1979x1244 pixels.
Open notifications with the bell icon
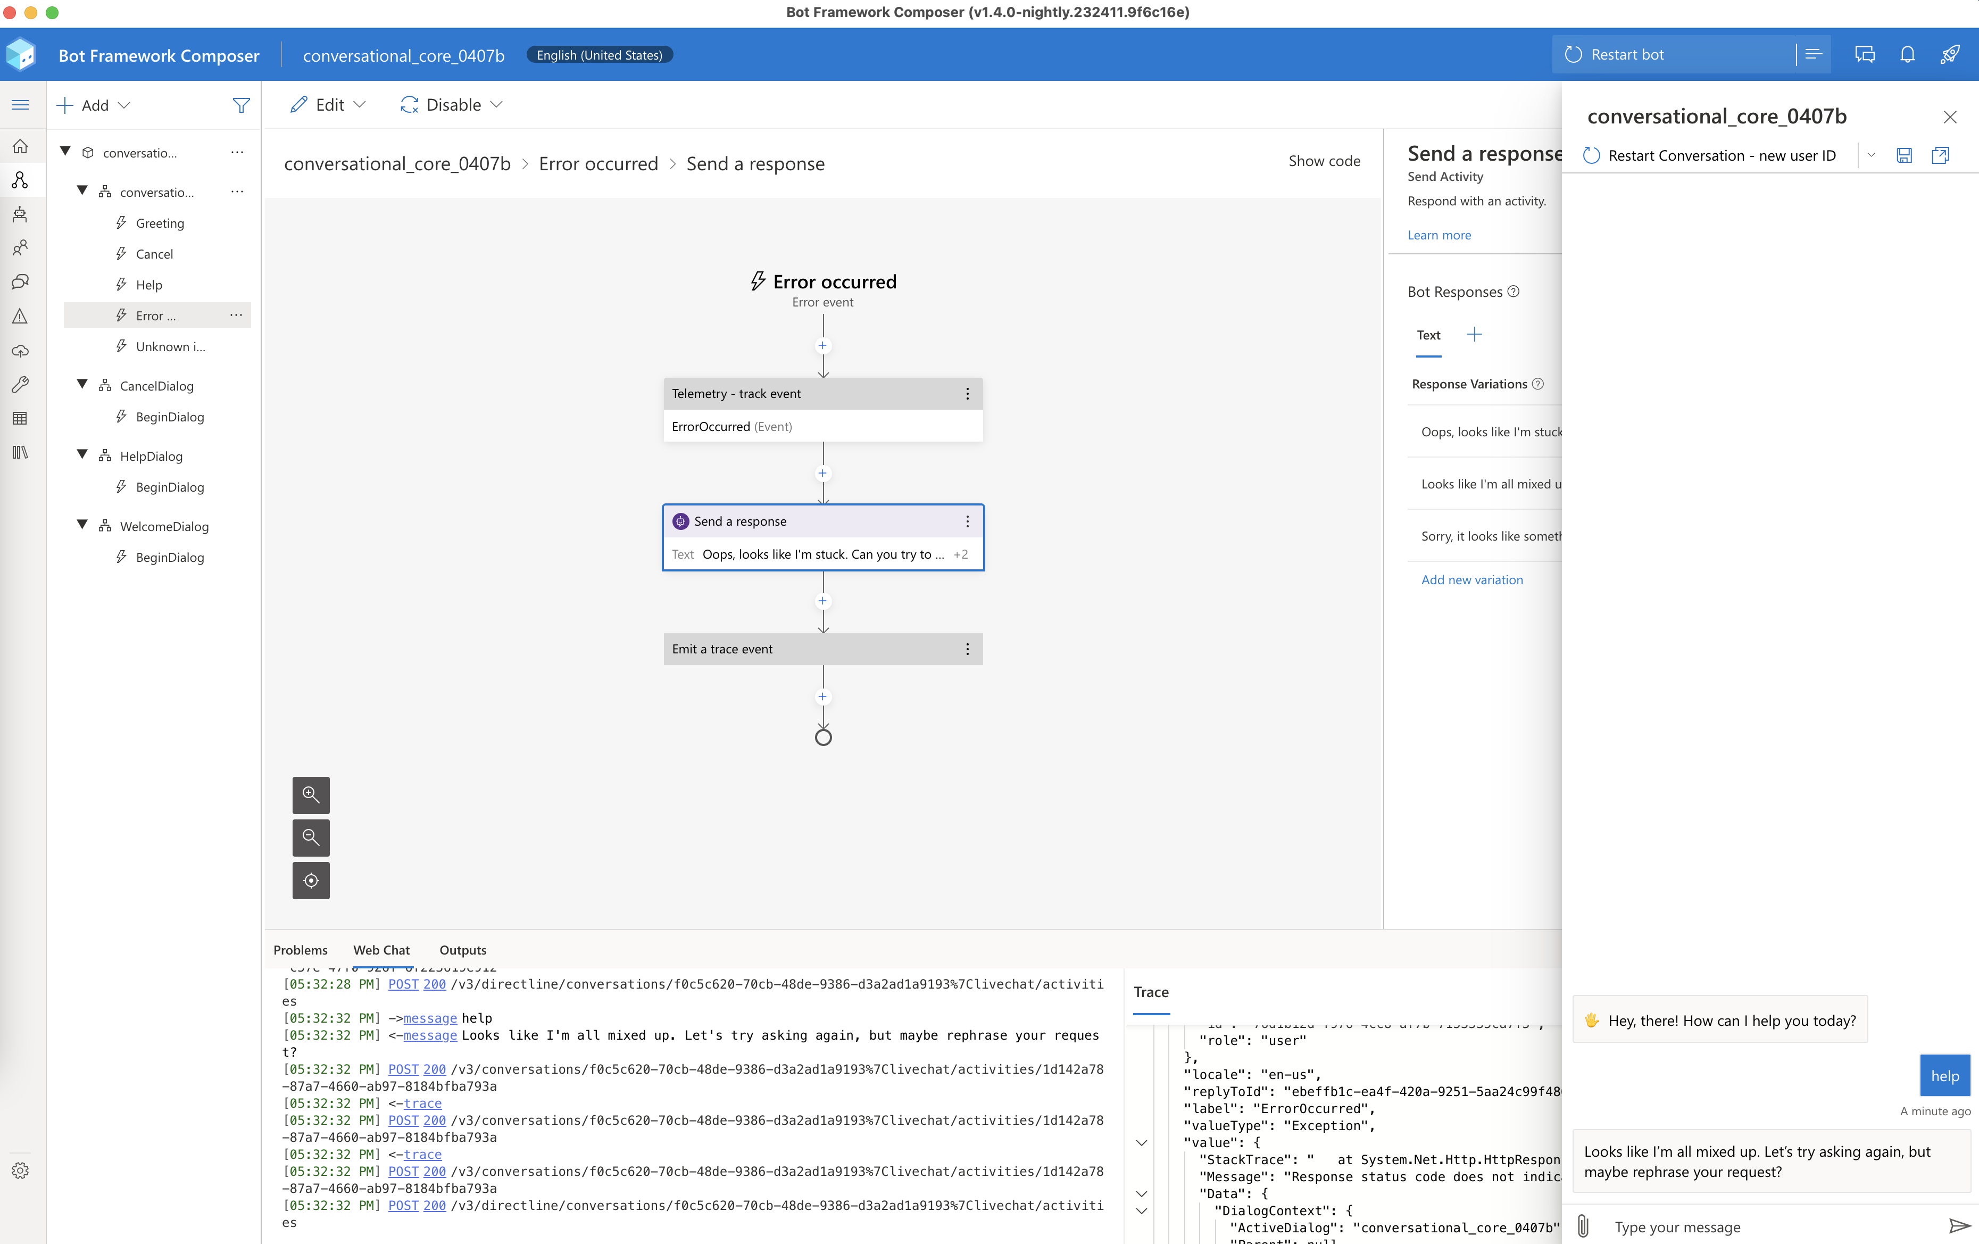[x=1908, y=54]
